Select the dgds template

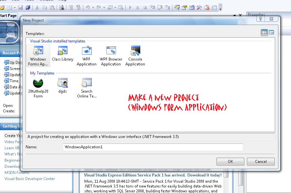tap(63, 86)
